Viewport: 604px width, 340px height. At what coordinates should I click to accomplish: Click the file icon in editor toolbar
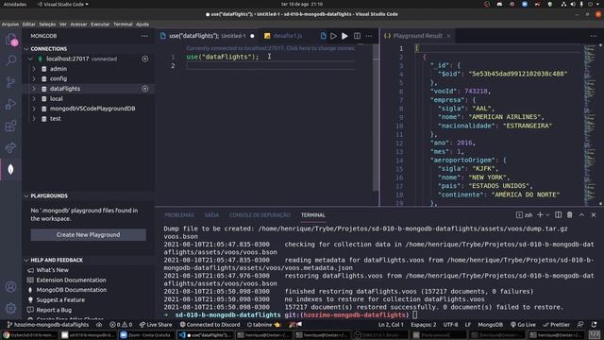(323, 36)
